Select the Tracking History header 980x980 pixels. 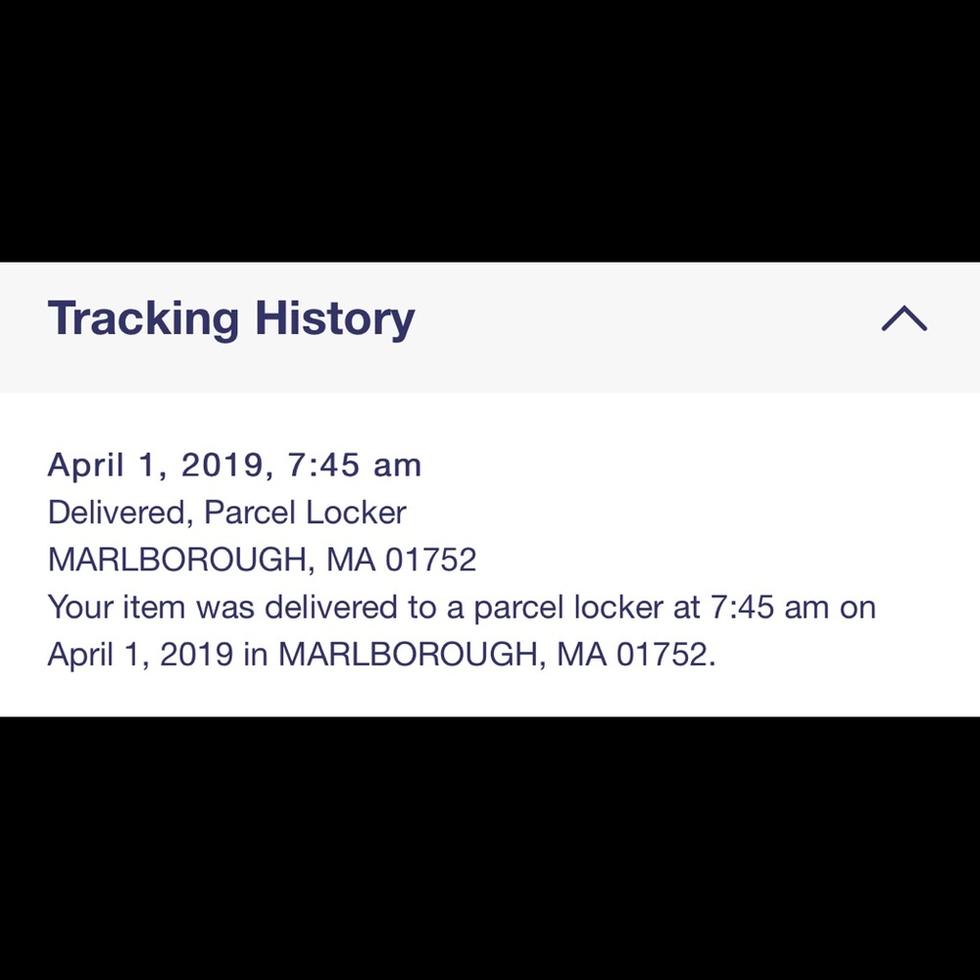point(231,317)
